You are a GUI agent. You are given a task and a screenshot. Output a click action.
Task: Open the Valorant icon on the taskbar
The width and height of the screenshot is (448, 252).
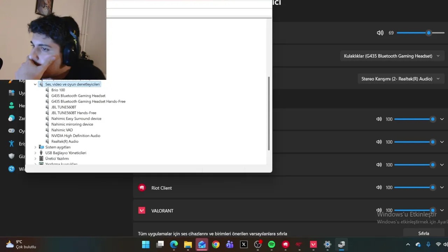pos(313,244)
